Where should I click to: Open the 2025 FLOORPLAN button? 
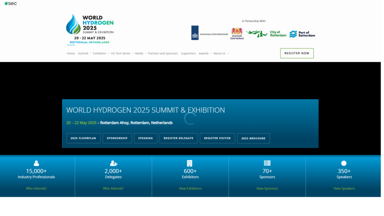tap(83, 138)
